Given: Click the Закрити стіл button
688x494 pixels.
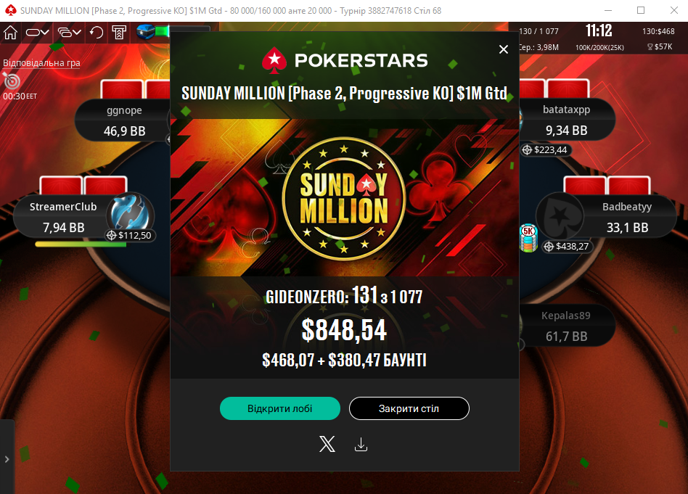Looking at the screenshot, I should pyautogui.click(x=409, y=408).
